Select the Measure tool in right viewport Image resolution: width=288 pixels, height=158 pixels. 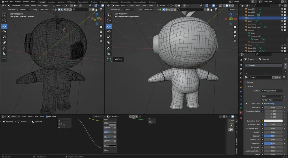click(109, 53)
